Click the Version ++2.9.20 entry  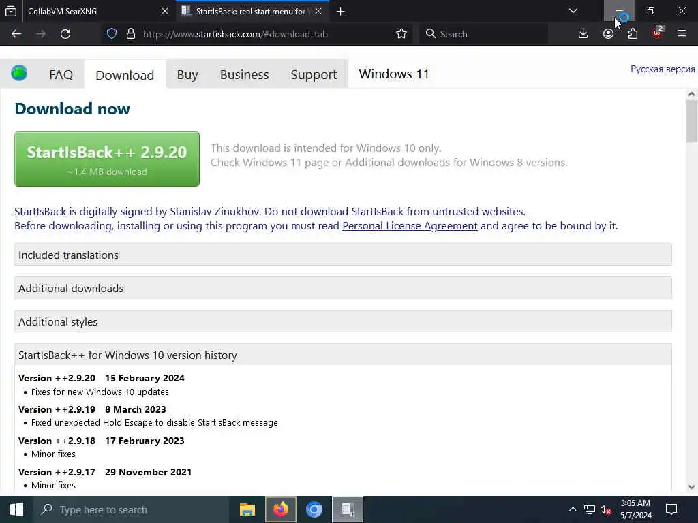(x=102, y=378)
